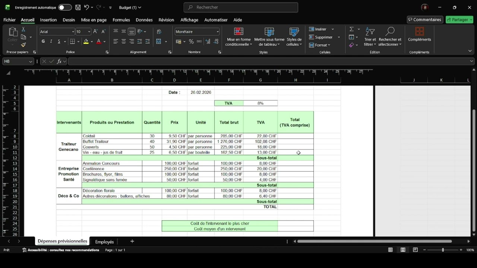Click the zoom slider handle
477x268 pixels.
(x=443, y=250)
